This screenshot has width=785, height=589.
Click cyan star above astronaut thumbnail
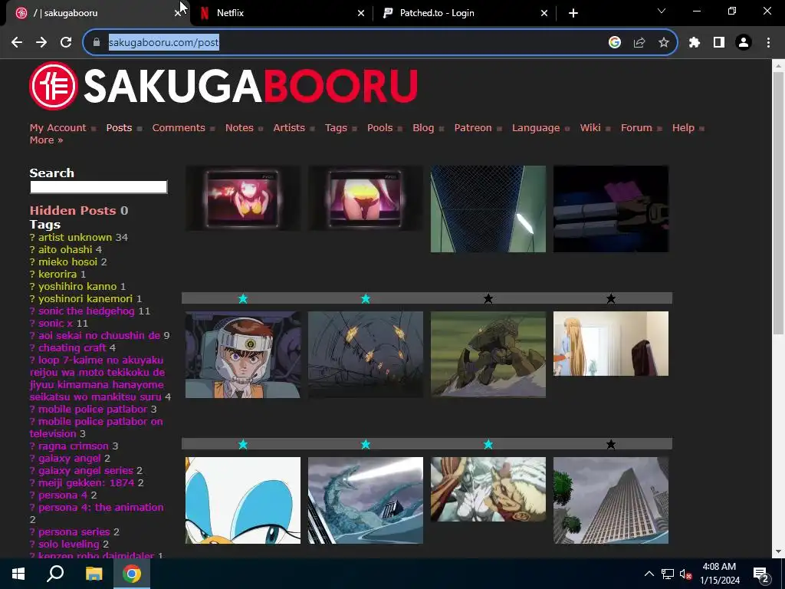click(243, 298)
